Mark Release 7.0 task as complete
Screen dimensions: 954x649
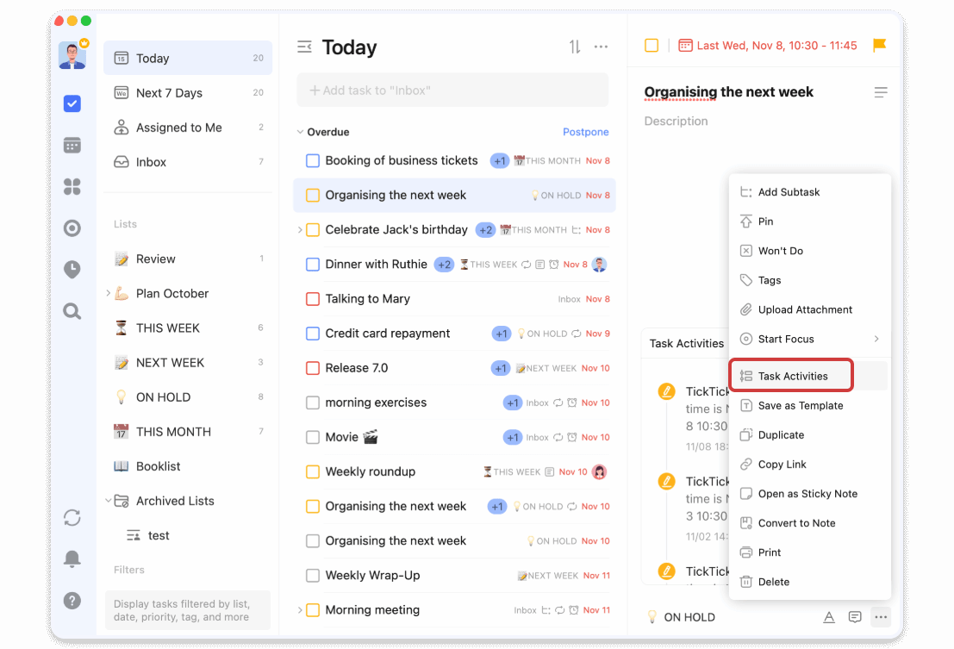pyautogui.click(x=313, y=368)
